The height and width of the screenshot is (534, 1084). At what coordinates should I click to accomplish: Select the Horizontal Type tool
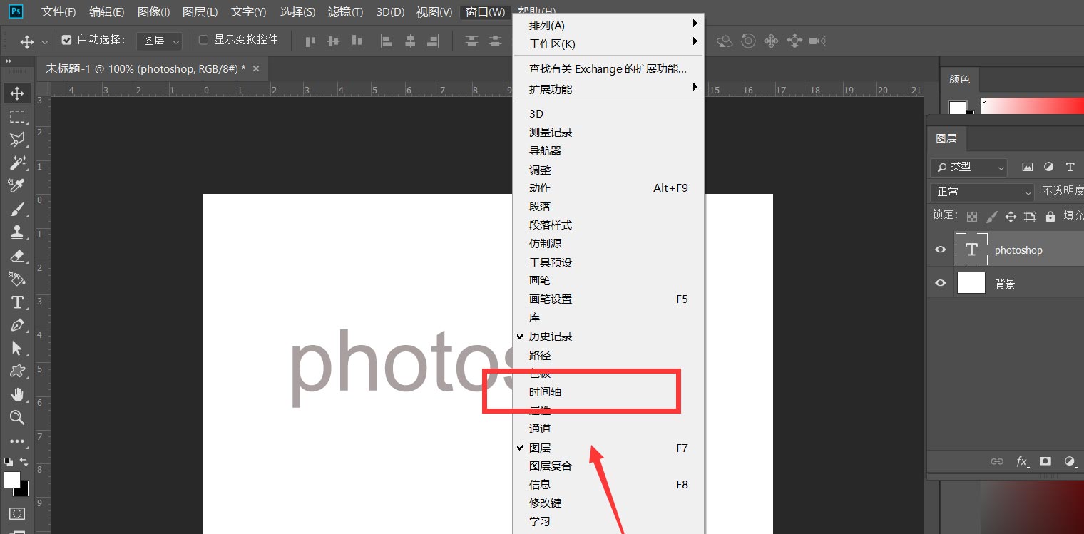[17, 302]
